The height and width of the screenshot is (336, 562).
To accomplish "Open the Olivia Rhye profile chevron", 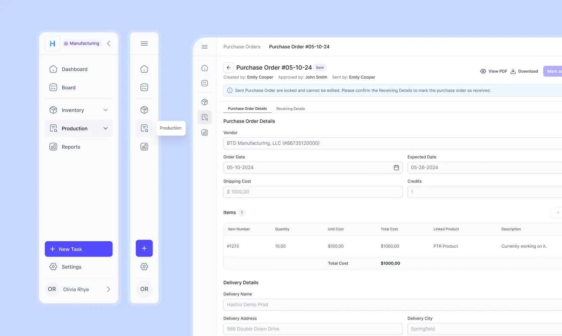I will [x=108, y=289].
